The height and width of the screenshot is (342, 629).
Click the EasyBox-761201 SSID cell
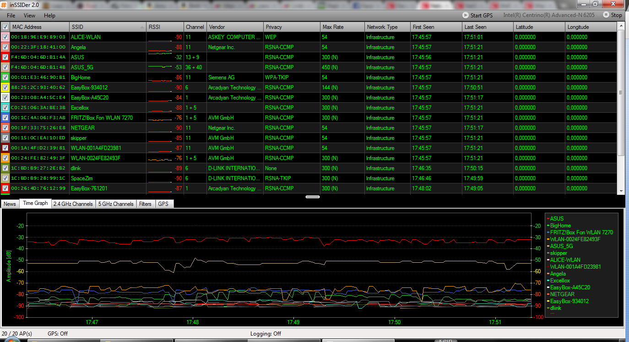(108, 188)
